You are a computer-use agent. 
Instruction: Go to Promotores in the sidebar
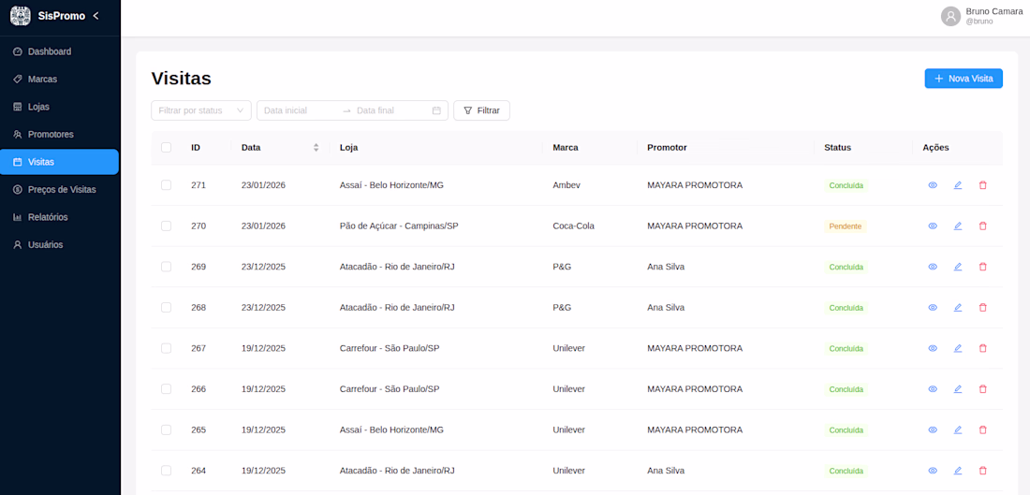tap(51, 134)
